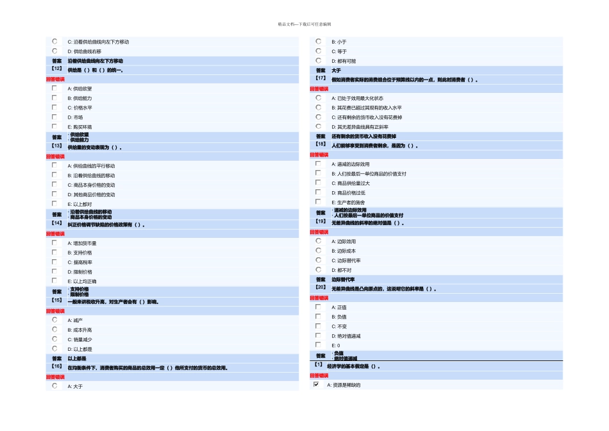Choose radio option C: 还有剩余的货币收入没有花费掉
Screen dimensions: 609x431
[x=319, y=117]
